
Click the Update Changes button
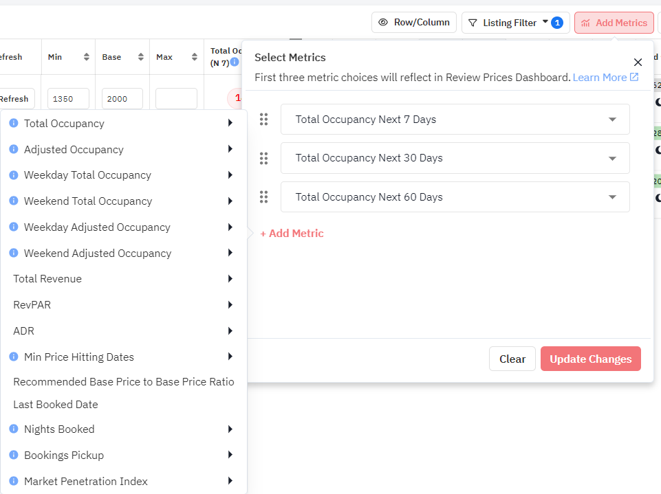click(590, 359)
